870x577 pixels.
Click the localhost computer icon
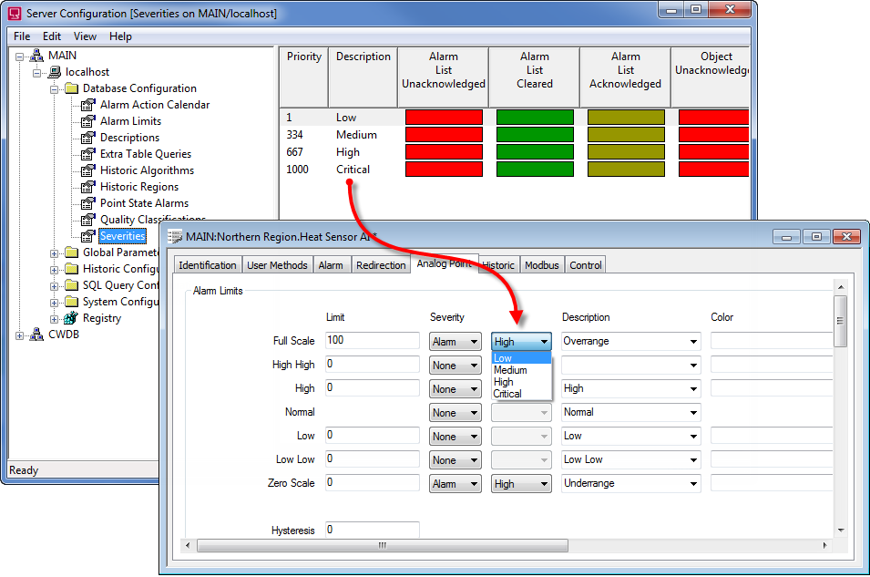(x=55, y=72)
